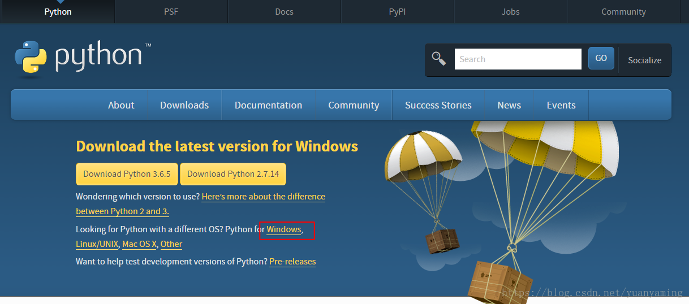Open the Community top tab
Image resolution: width=689 pixels, height=304 pixels.
(x=623, y=12)
